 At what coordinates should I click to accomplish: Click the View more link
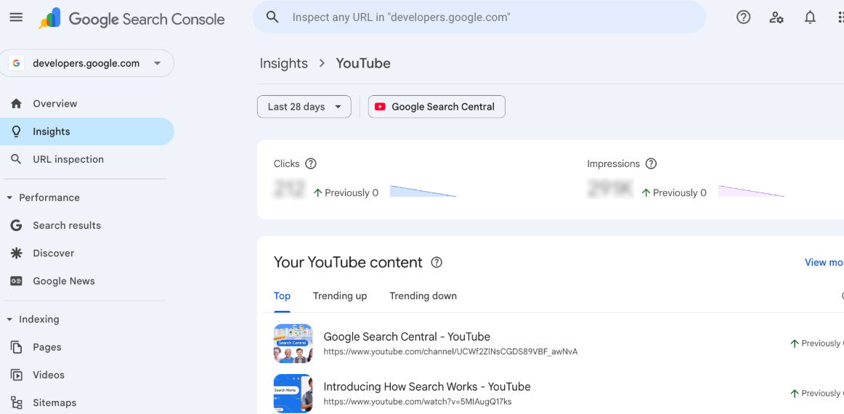(x=824, y=263)
